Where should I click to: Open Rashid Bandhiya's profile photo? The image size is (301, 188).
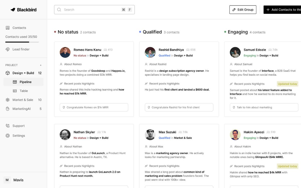[150, 52]
